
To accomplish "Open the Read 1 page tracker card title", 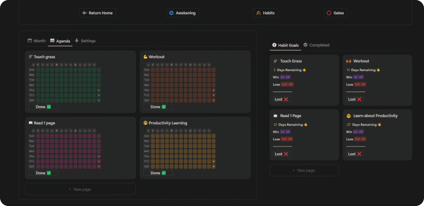I will pyautogui.click(x=44, y=123).
